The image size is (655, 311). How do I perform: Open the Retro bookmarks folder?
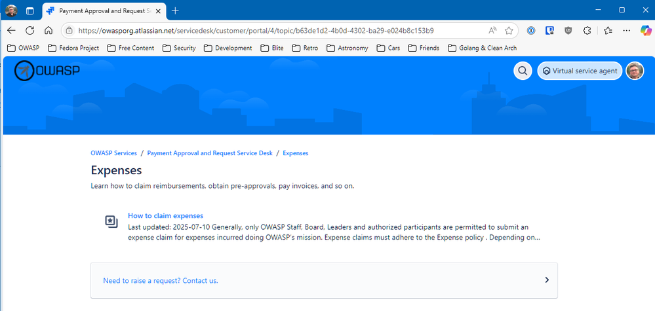306,48
